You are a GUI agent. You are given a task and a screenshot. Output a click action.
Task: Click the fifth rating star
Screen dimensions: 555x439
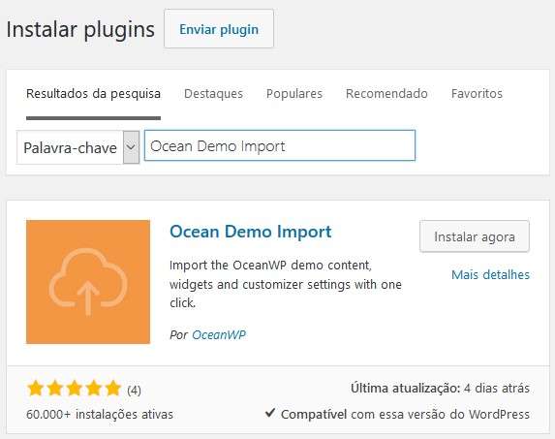(x=113, y=389)
